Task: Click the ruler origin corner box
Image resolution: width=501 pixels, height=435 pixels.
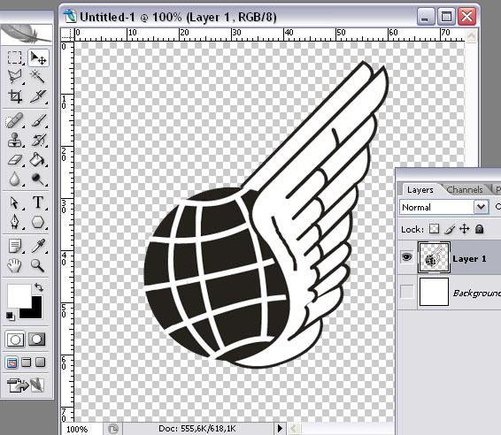Action: click(67, 34)
